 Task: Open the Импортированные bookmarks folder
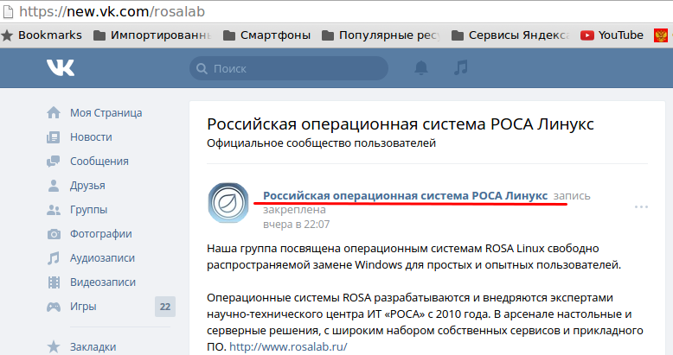[x=152, y=35]
